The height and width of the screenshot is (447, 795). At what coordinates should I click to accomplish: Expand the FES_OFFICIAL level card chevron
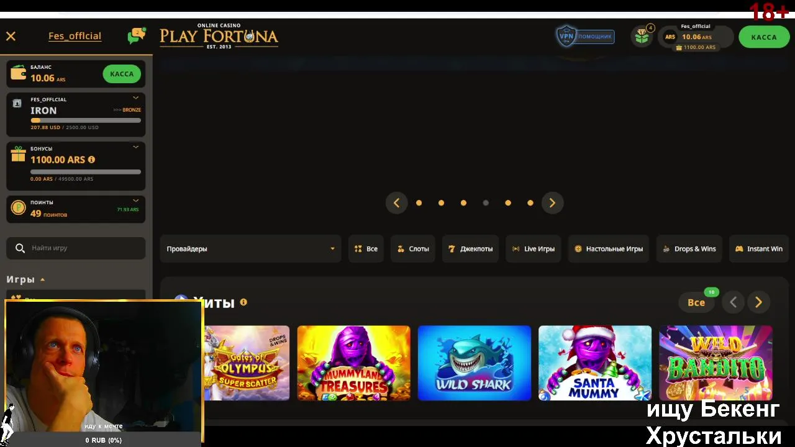[x=135, y=98]
